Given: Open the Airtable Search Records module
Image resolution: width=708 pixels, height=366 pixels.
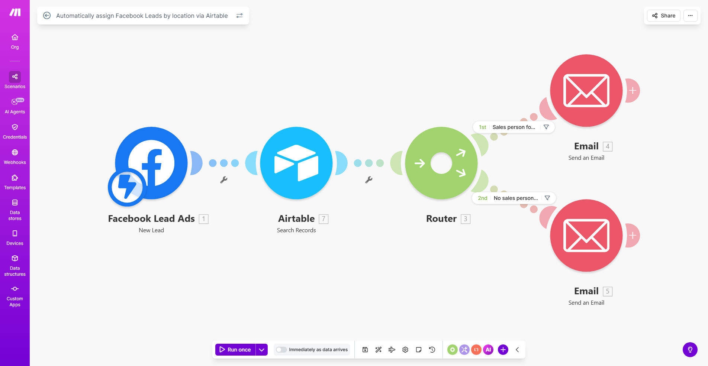Looking at the screenshot, I should coord(296,163).
